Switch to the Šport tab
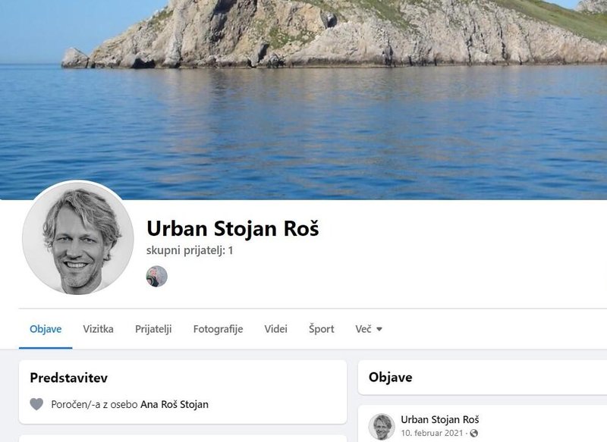This screenshot has height=442, width=607. pos(321,329)
